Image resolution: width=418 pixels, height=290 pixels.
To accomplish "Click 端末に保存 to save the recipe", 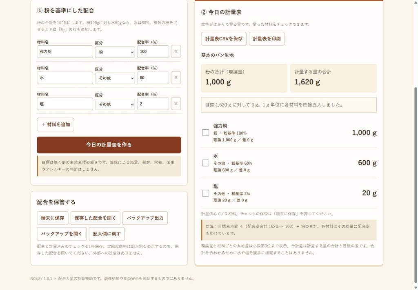I will click(x=53, y=218).
